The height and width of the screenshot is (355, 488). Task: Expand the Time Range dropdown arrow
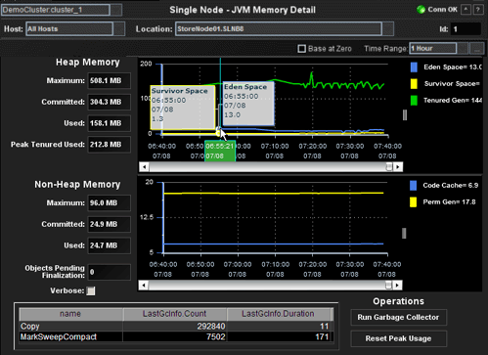pos(463,49)
